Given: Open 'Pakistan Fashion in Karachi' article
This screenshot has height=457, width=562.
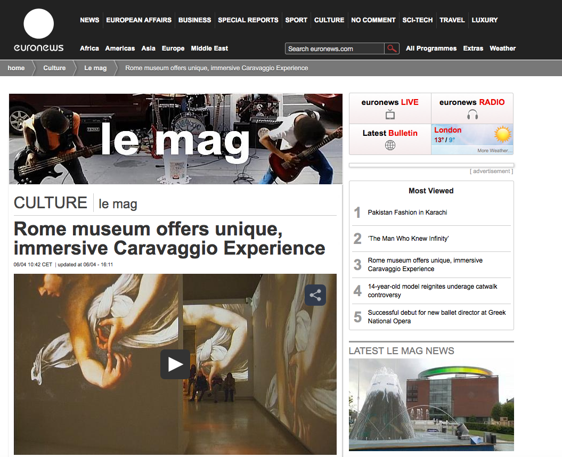Looking at the screenshot, I should click(408, 213).
